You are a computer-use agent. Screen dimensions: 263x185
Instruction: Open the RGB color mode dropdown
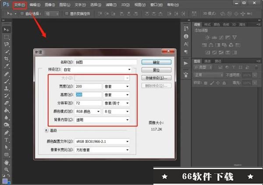click(x=88, y=112)
